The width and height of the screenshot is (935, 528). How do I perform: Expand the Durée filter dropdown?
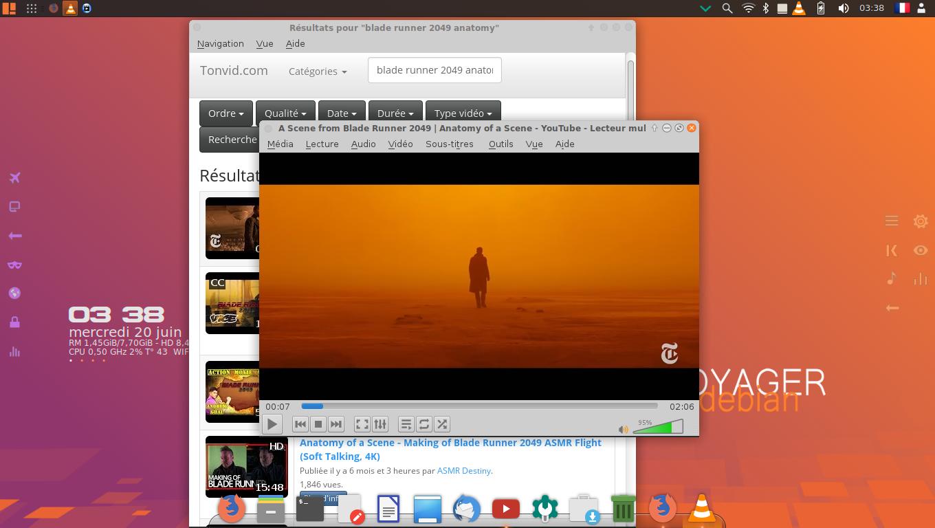coord(395,113)
